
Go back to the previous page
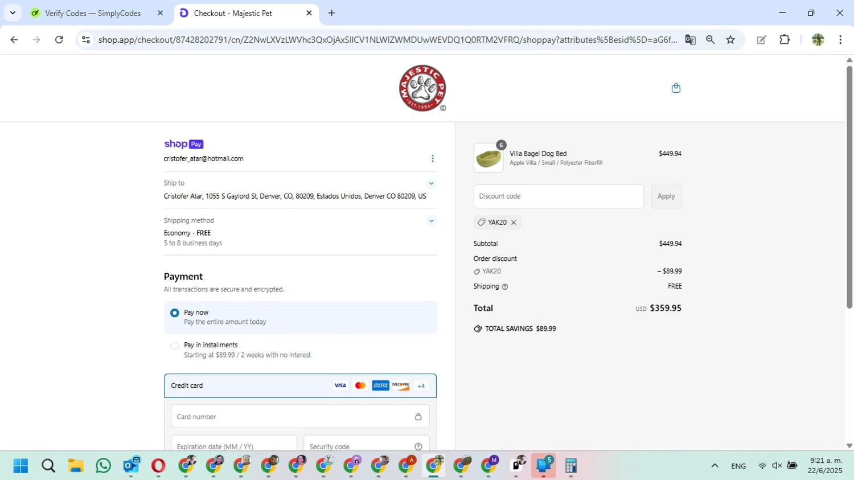(x=14, y=40)
